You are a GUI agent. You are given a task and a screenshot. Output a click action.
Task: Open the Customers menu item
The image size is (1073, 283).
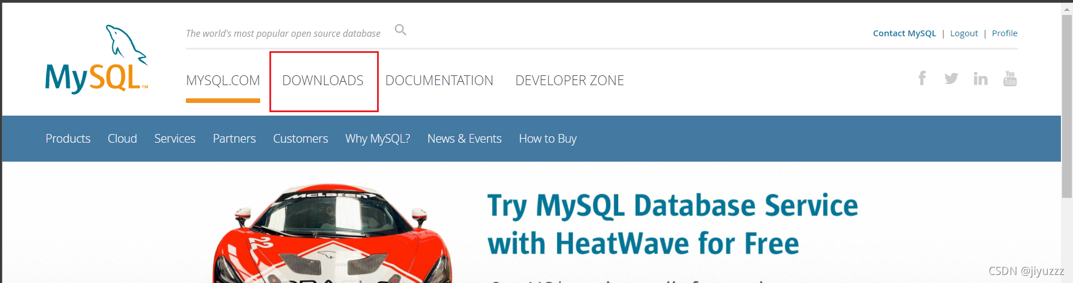pyautogui.click(x=300, y=139)
